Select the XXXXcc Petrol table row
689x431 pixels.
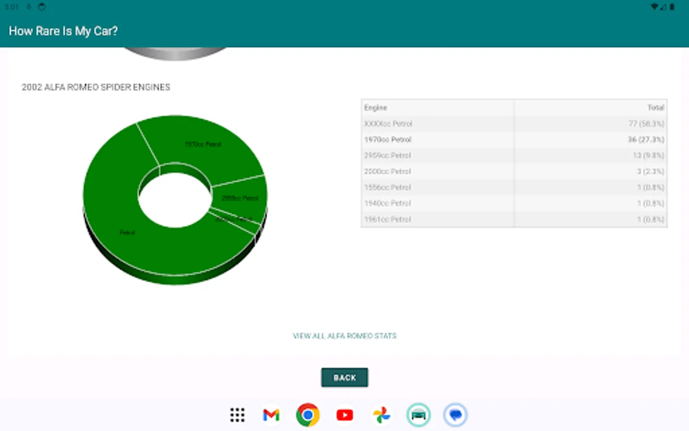(x=514, y=124)
